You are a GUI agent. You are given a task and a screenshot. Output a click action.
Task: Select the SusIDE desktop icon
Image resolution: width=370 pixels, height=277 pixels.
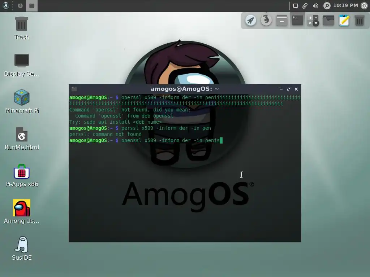[22, 248]
